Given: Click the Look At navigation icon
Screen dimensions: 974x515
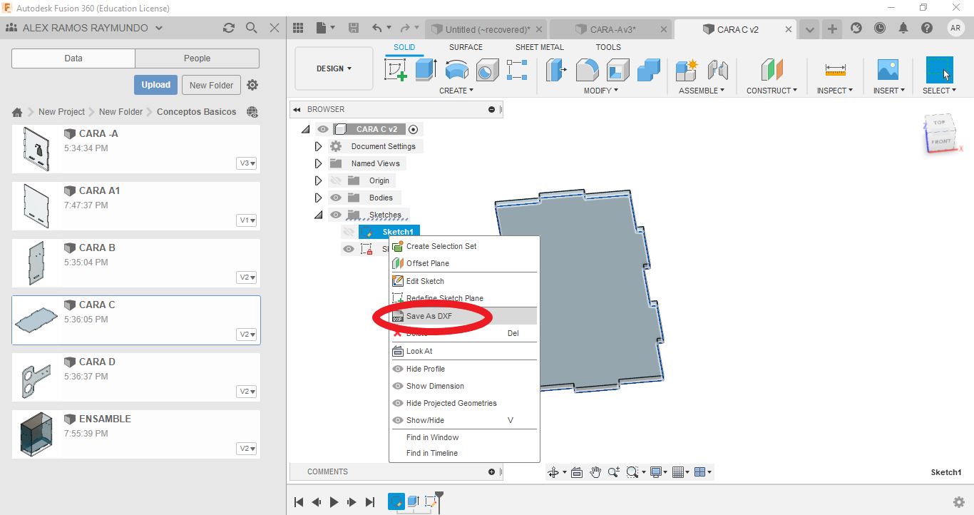Looking at the screenshot, I should pyautogui.click(x=577, y=471).
